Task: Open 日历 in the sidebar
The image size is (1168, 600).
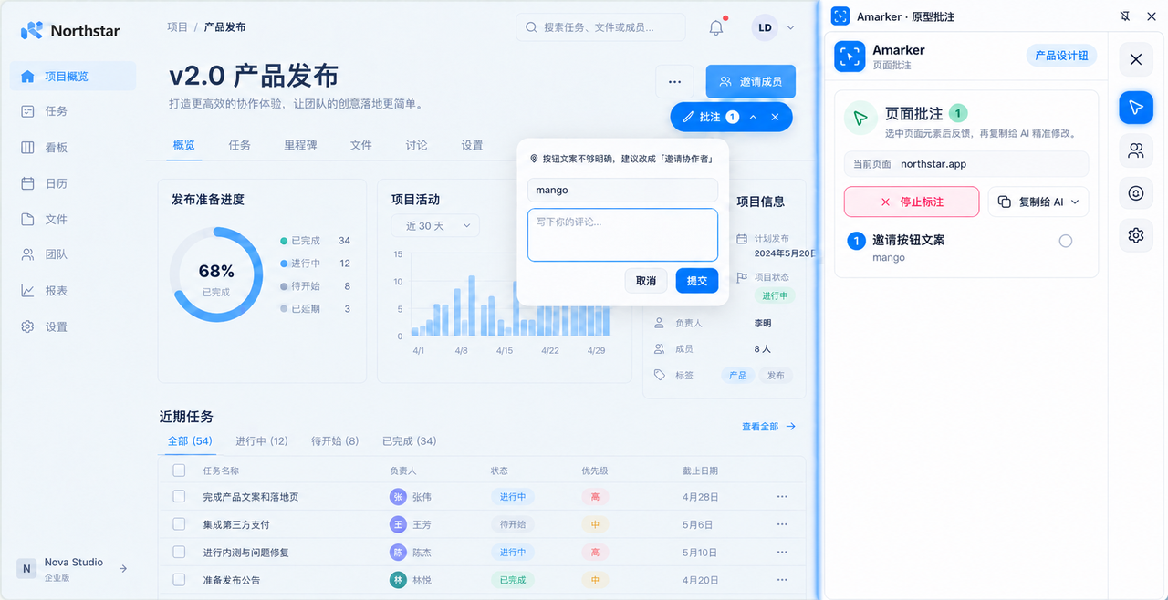Action: 73,183
